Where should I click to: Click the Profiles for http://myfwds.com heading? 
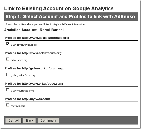point(27,99)
